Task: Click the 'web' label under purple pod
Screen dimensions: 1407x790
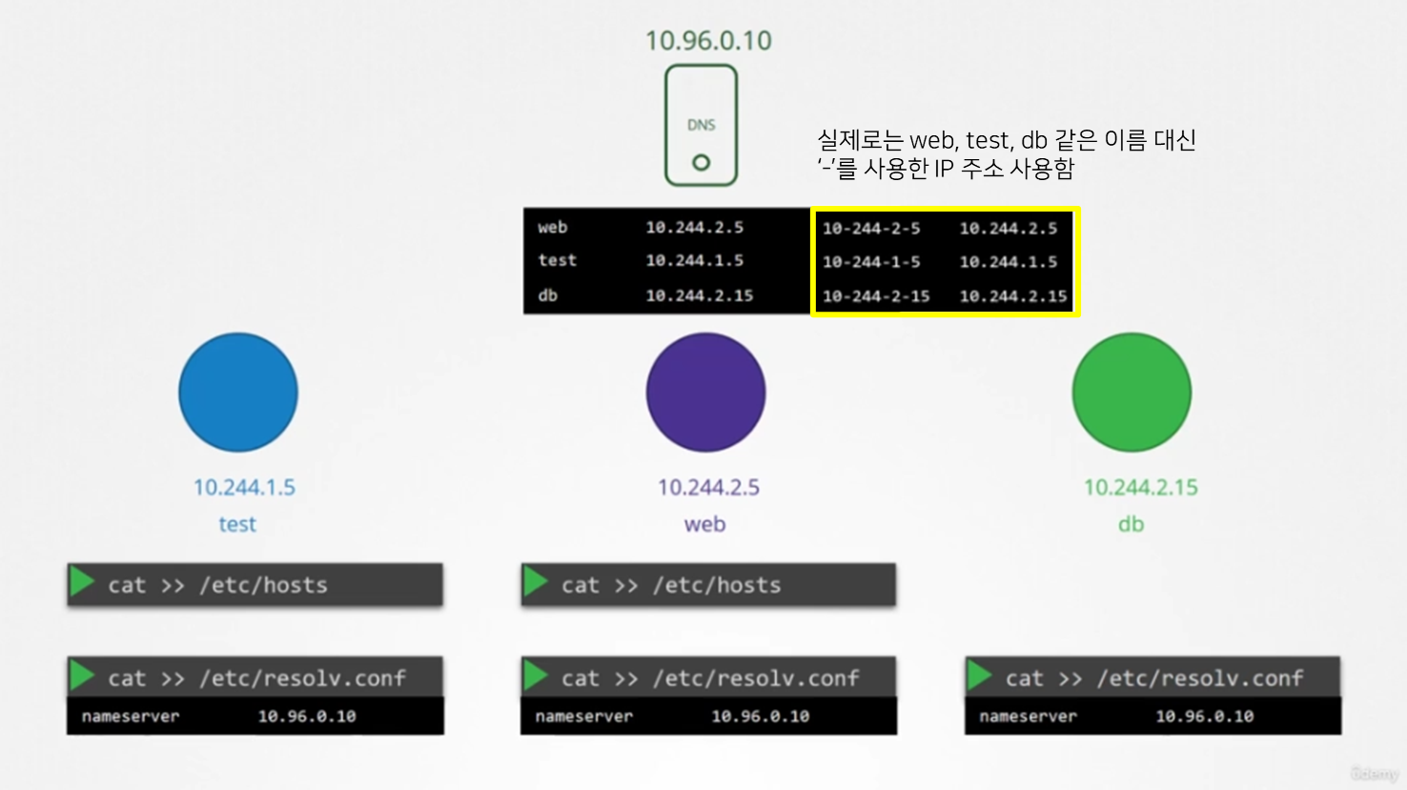Action: coord(704,524)
